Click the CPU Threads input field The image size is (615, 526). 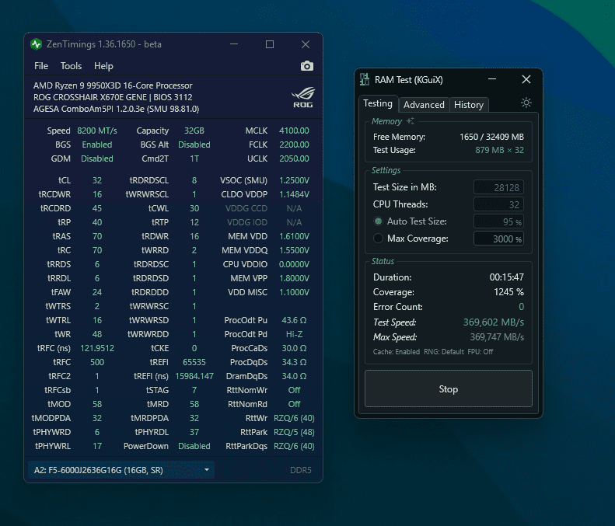(x=498, y=204)
